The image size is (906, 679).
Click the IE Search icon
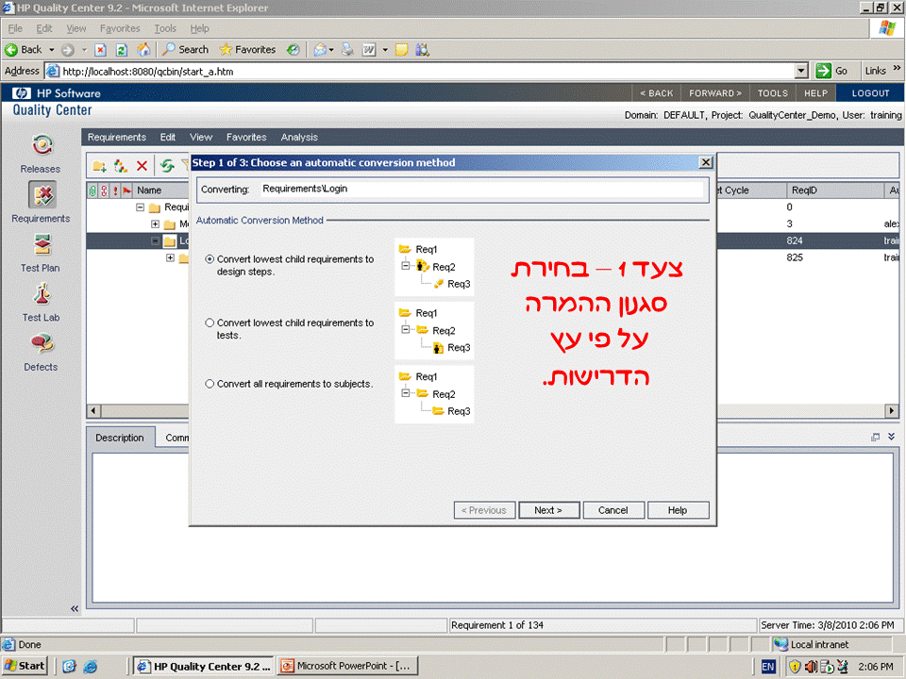[x=168, y=50]
